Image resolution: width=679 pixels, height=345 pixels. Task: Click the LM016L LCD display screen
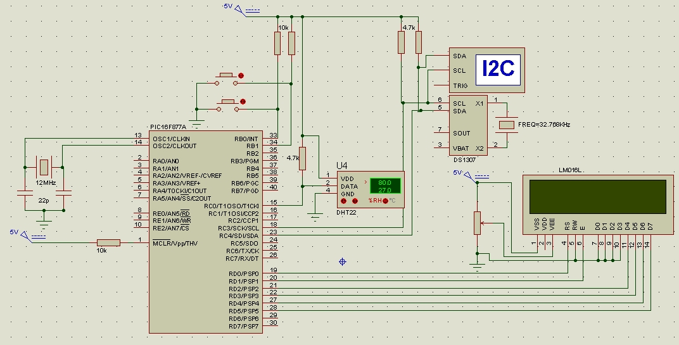(x=597, y=197)
